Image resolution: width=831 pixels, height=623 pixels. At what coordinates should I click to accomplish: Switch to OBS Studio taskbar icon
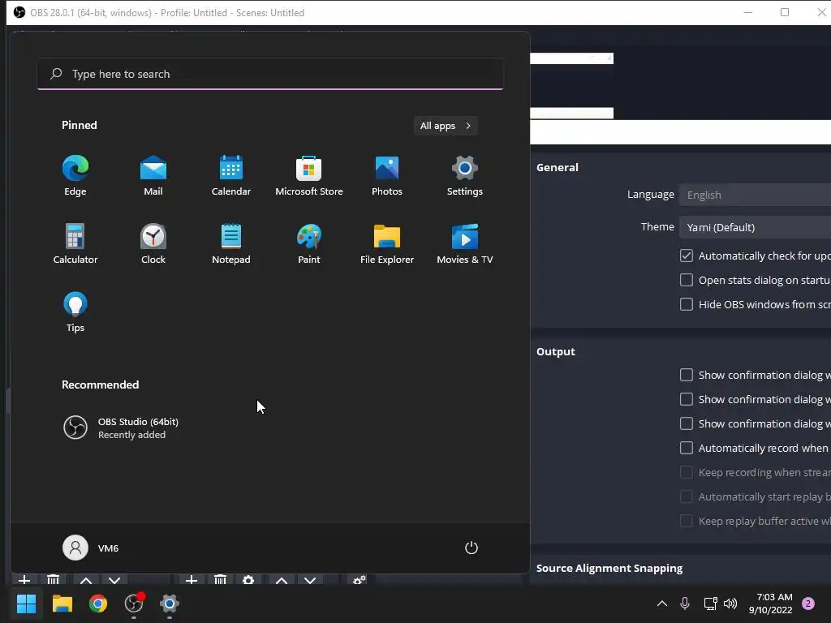point(134,604)
